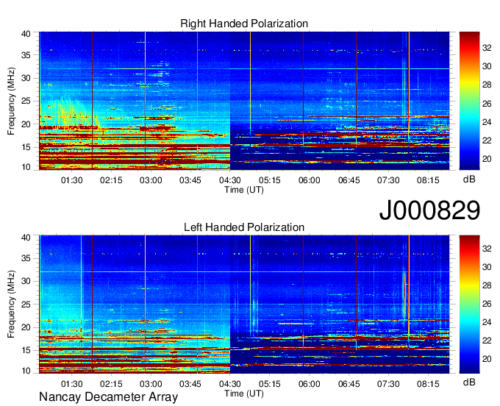Click the 06:45 tick on Right Handed time axis
The image size is (500, 406).
coord(349,180)
